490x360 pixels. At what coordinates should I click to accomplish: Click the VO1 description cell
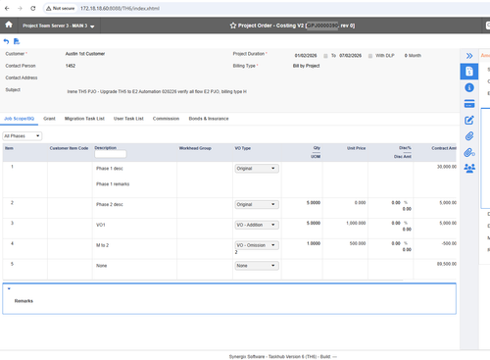[101, 225]
